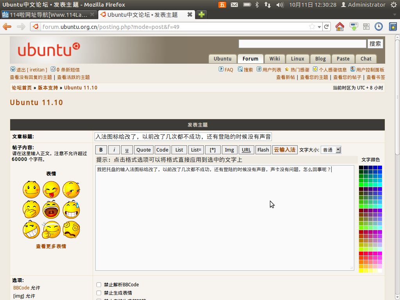Open the 用户控制面板 link
This screenshot has height=300, width=400.
point(370,70)
